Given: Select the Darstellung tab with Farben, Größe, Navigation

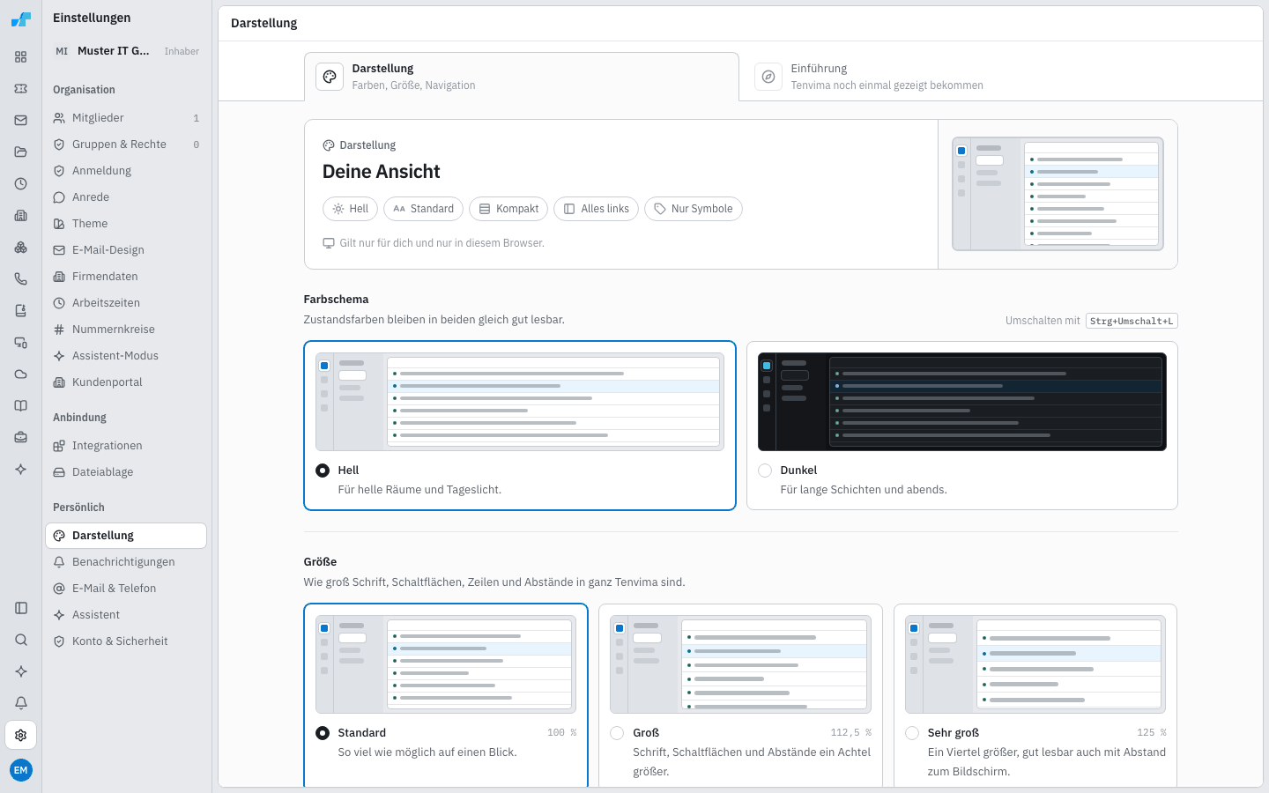Looking at the screenshot, I should click(522, 77).
